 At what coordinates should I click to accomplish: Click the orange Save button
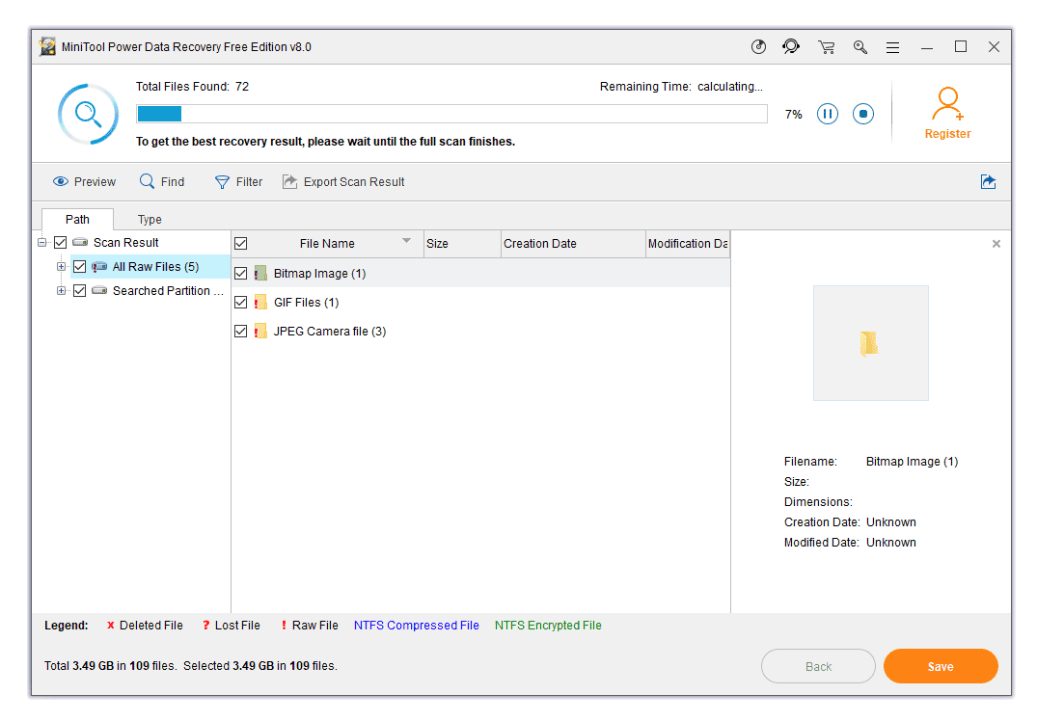coord(941,666)
